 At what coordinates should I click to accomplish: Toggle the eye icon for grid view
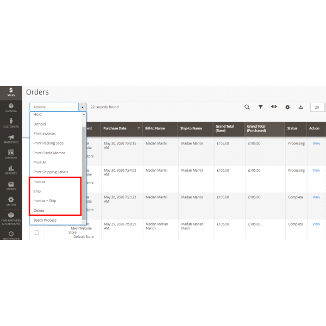pos(274,107)
